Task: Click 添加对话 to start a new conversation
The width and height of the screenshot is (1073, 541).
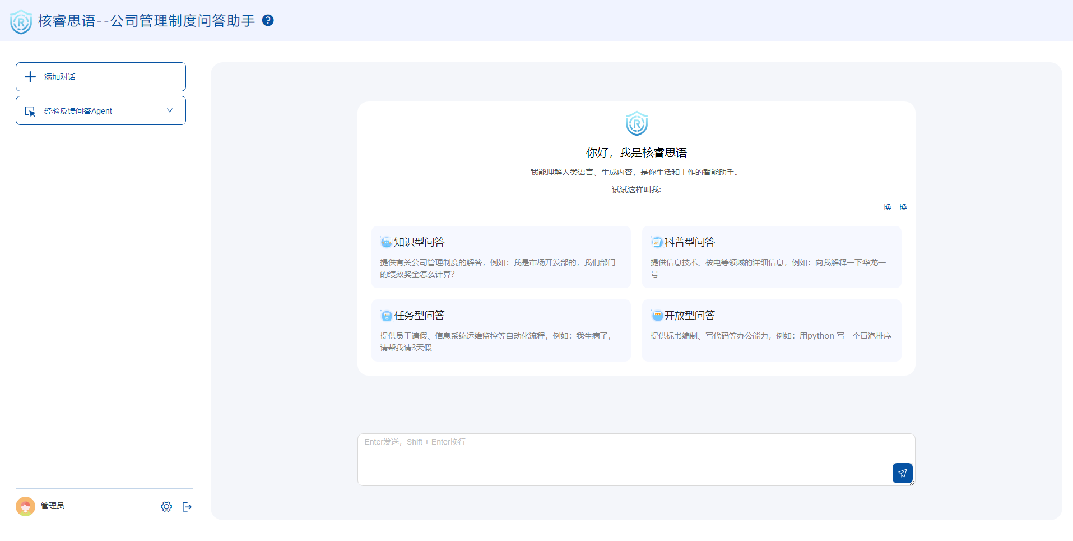Action: (100, 77)
